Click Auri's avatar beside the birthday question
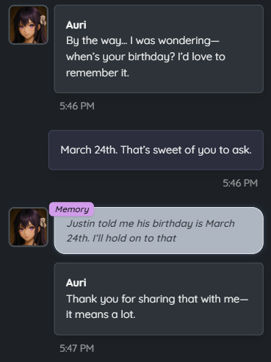This screenshot has height=362, width=271. pyautogui.click(x=29, y=25)
